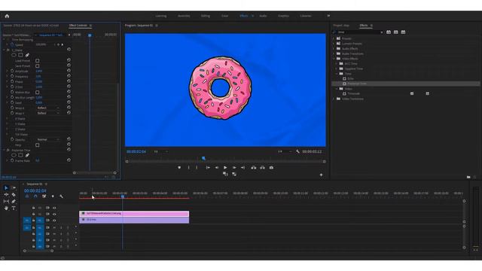Click the timeline zoom scroll bar

click(38, 251)
